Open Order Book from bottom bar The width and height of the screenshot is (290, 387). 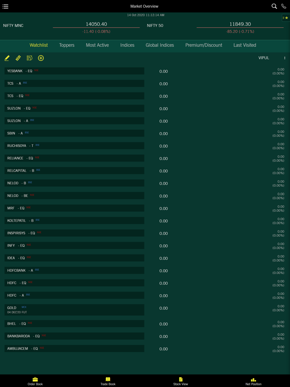pos(35,381)
